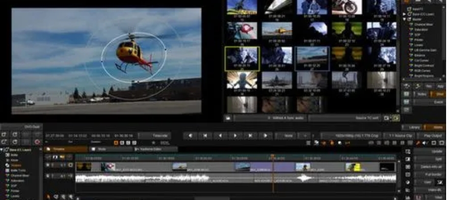Viewport: 451px width, 200px height.
Task: Click the icon left of the Update button
Action: [x=407, y=151]
